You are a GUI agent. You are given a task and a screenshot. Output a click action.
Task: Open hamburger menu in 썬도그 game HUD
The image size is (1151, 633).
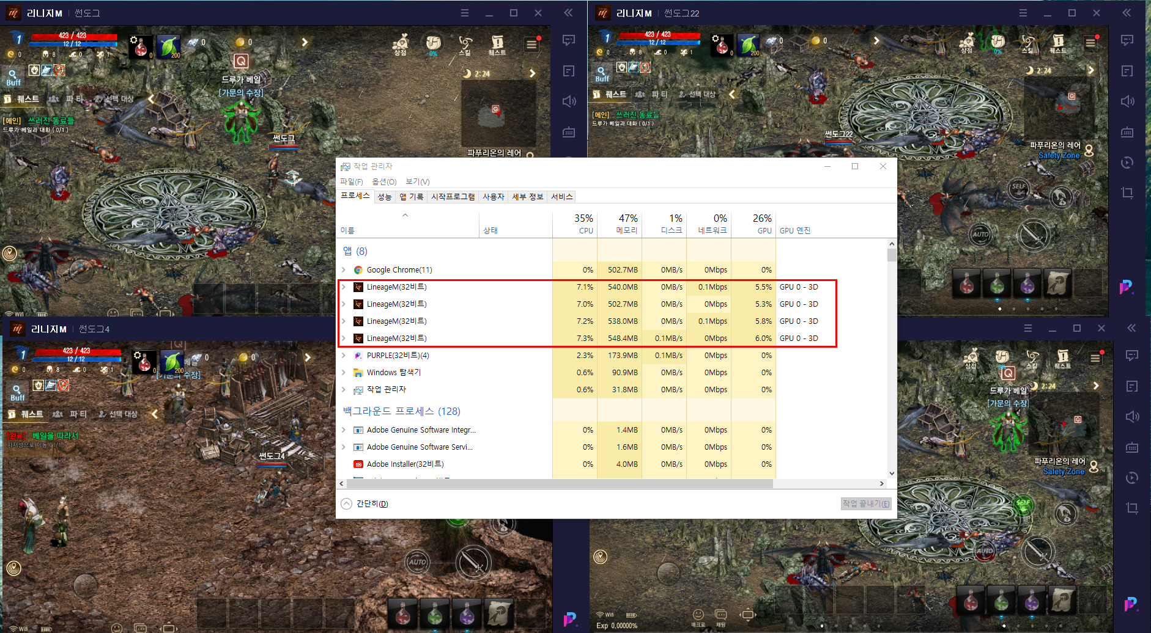531,44
